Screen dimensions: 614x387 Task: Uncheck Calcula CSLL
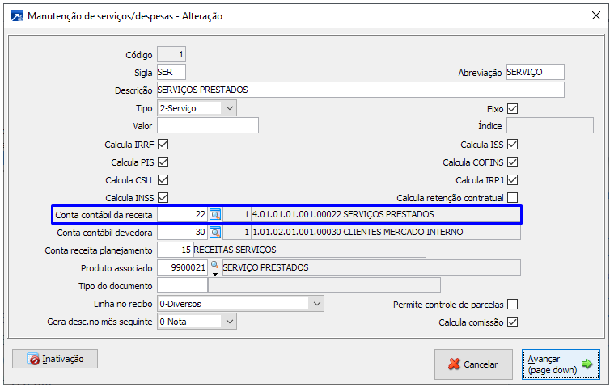tap(163, 180)
